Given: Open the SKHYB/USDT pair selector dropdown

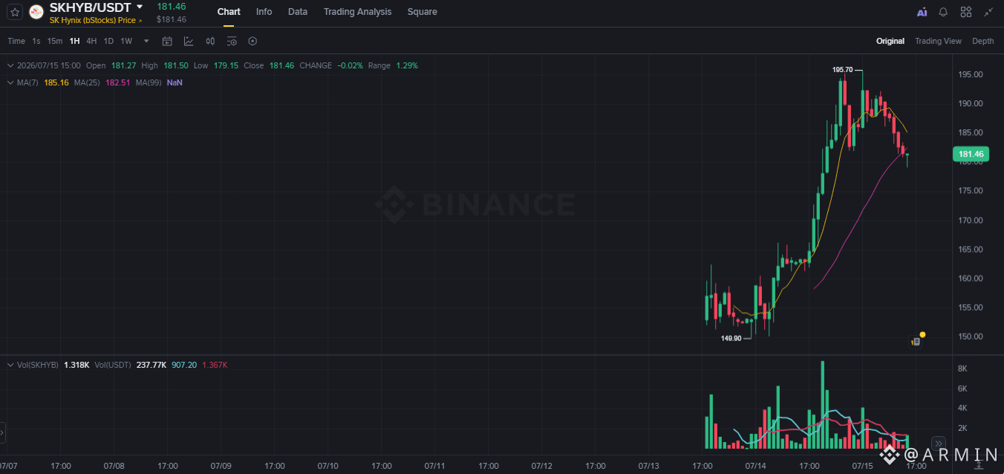Looking at the screenshot, I should [140, 7].
